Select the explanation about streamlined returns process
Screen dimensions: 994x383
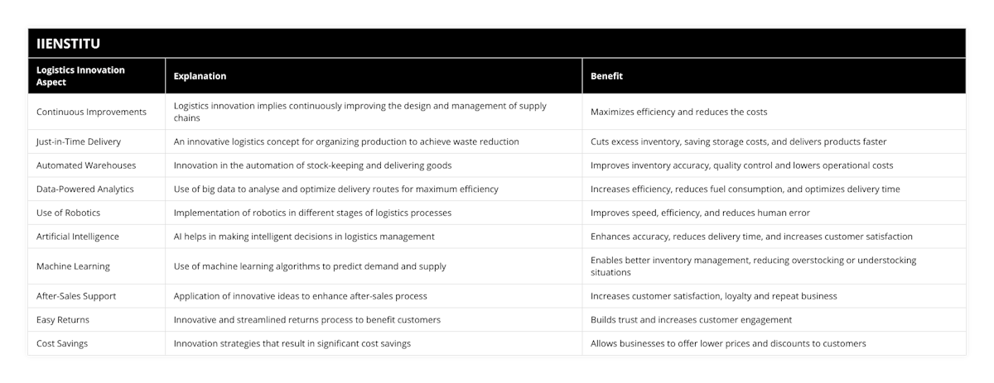tap(306, 319)
